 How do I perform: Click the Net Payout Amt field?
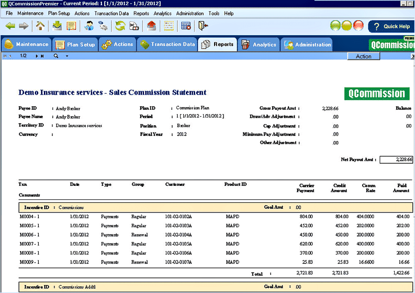point(396,160)
